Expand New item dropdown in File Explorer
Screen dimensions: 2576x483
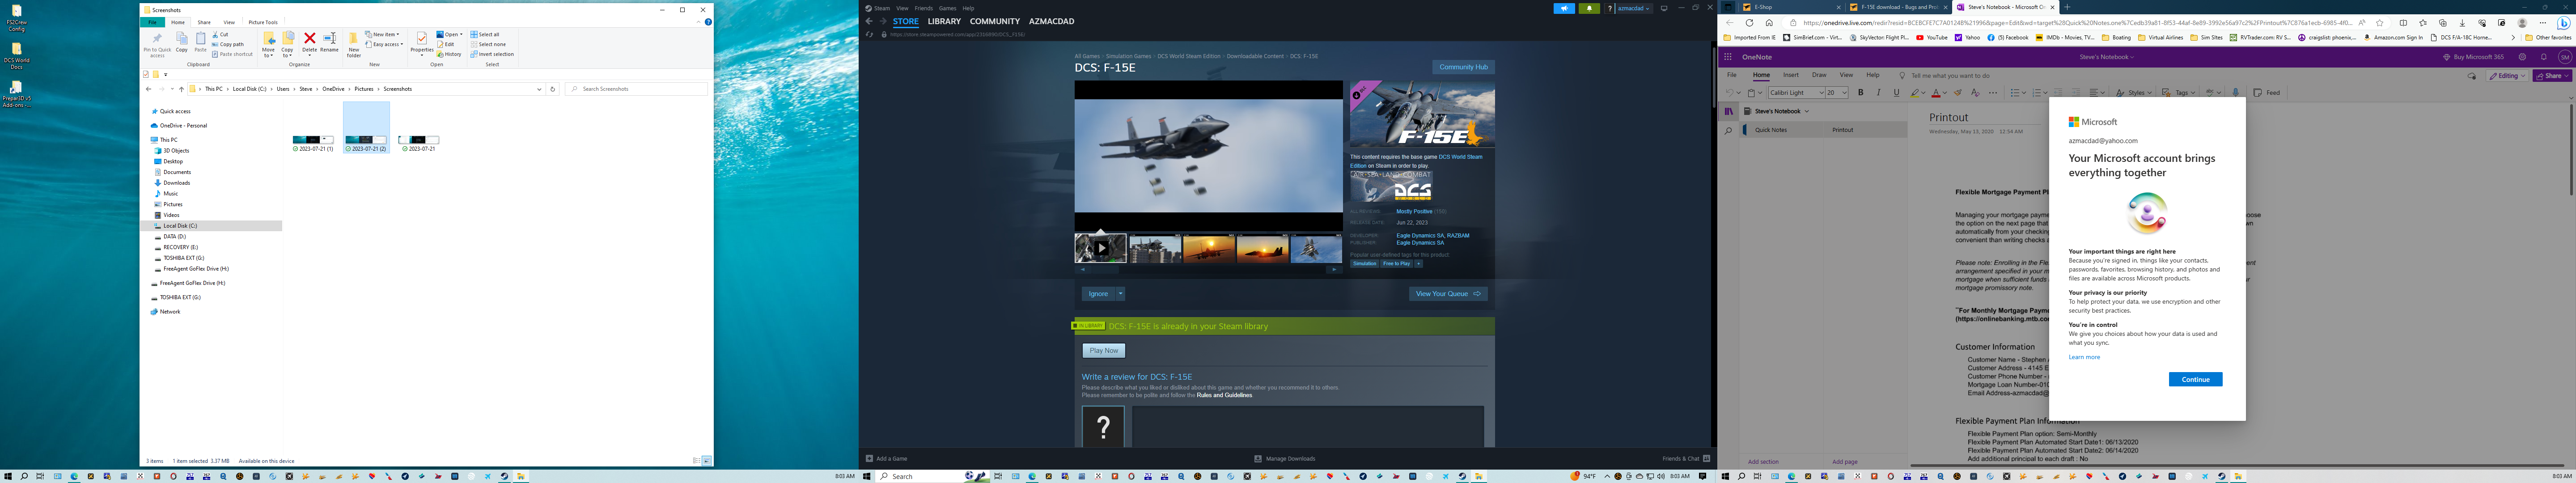coord(382,34)
